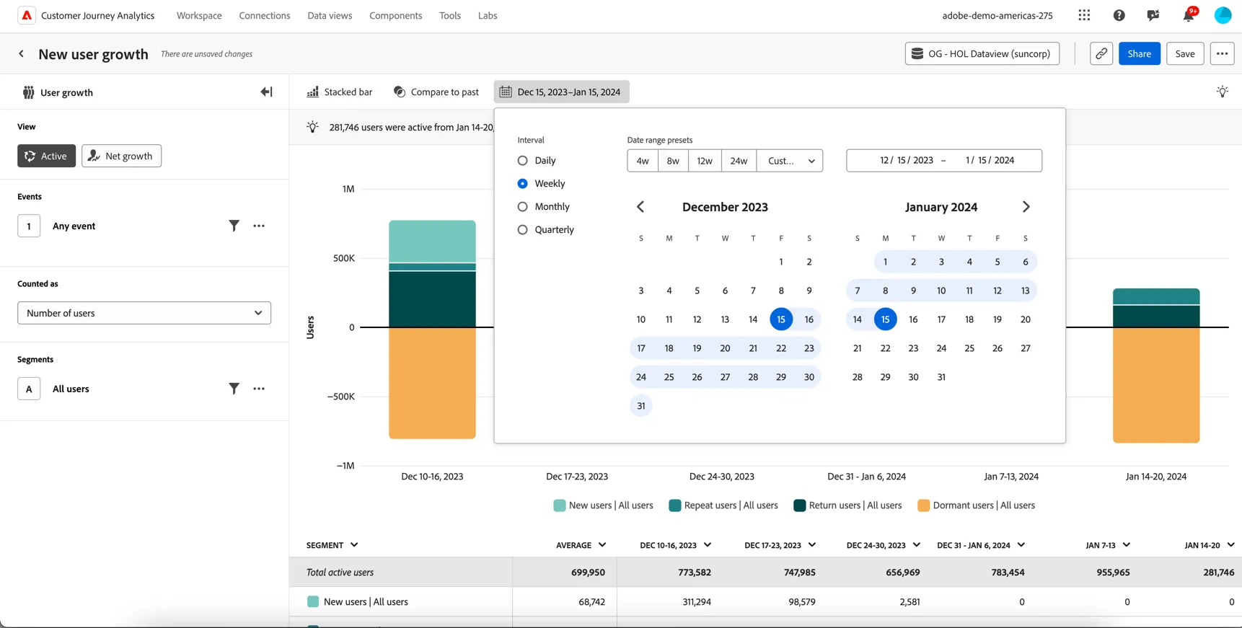
Task: Open the Stacked bar chart type menu
Action: 340,92
